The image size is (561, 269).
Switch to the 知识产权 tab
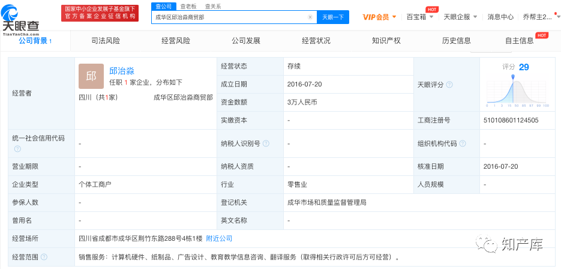click(386, 41)
